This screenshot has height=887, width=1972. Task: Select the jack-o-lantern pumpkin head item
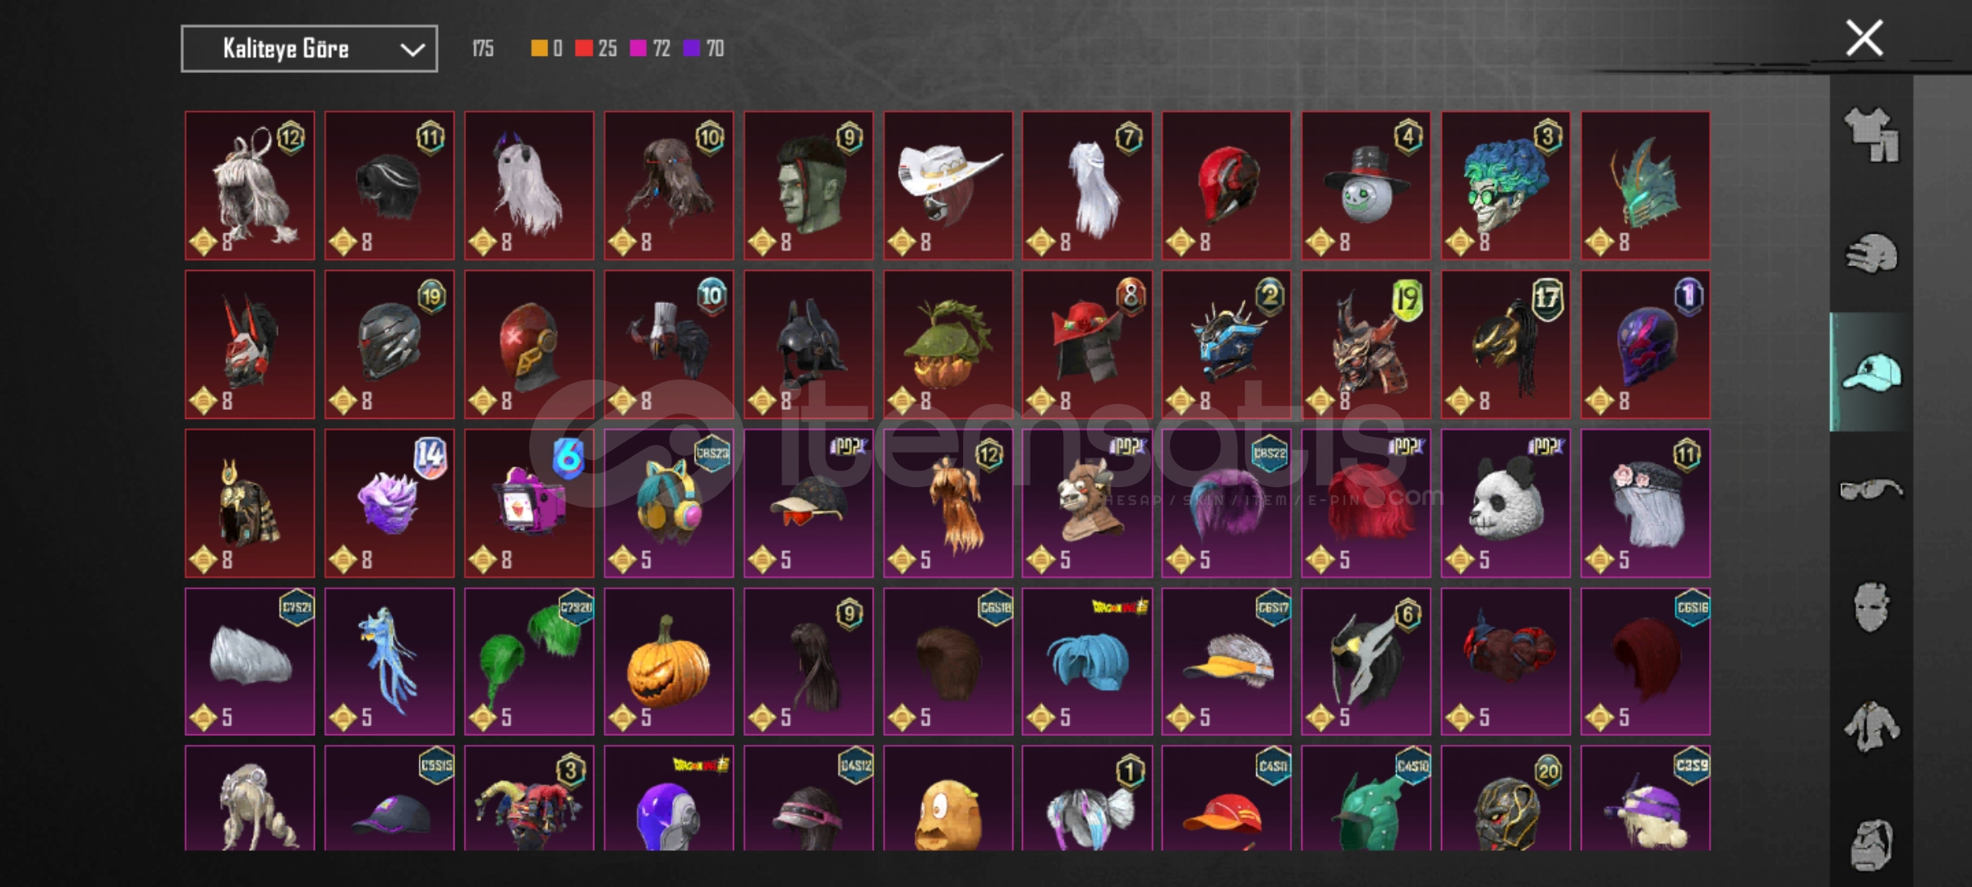669,661
